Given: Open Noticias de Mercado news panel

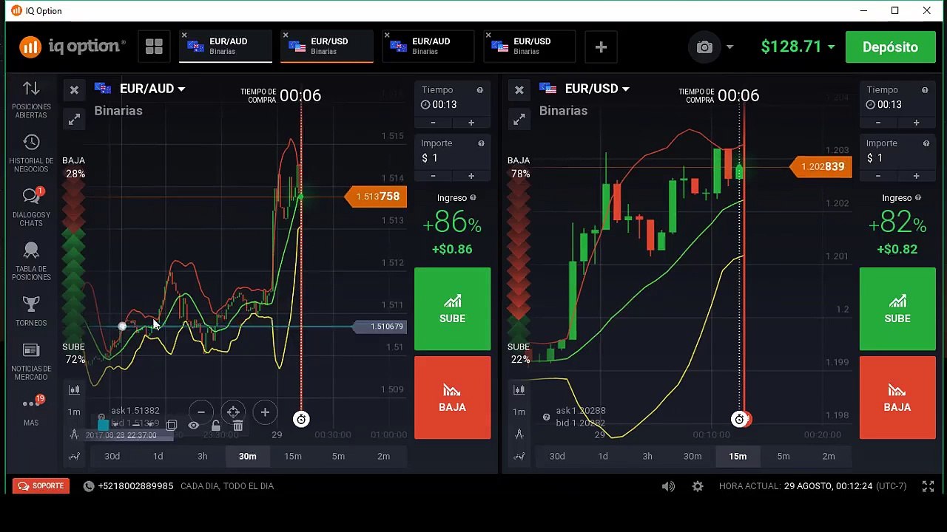Looking at the screenshot, I should [31, 361].
